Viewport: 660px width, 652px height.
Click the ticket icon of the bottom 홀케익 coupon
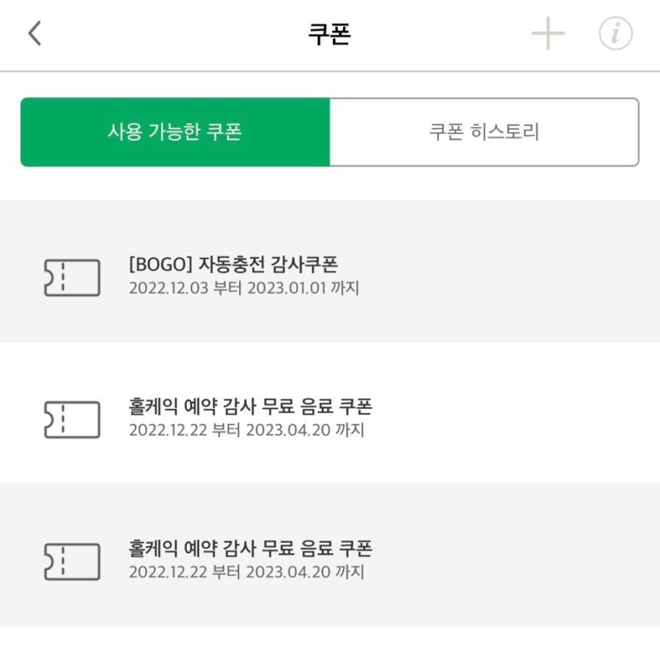coord(72,562)
